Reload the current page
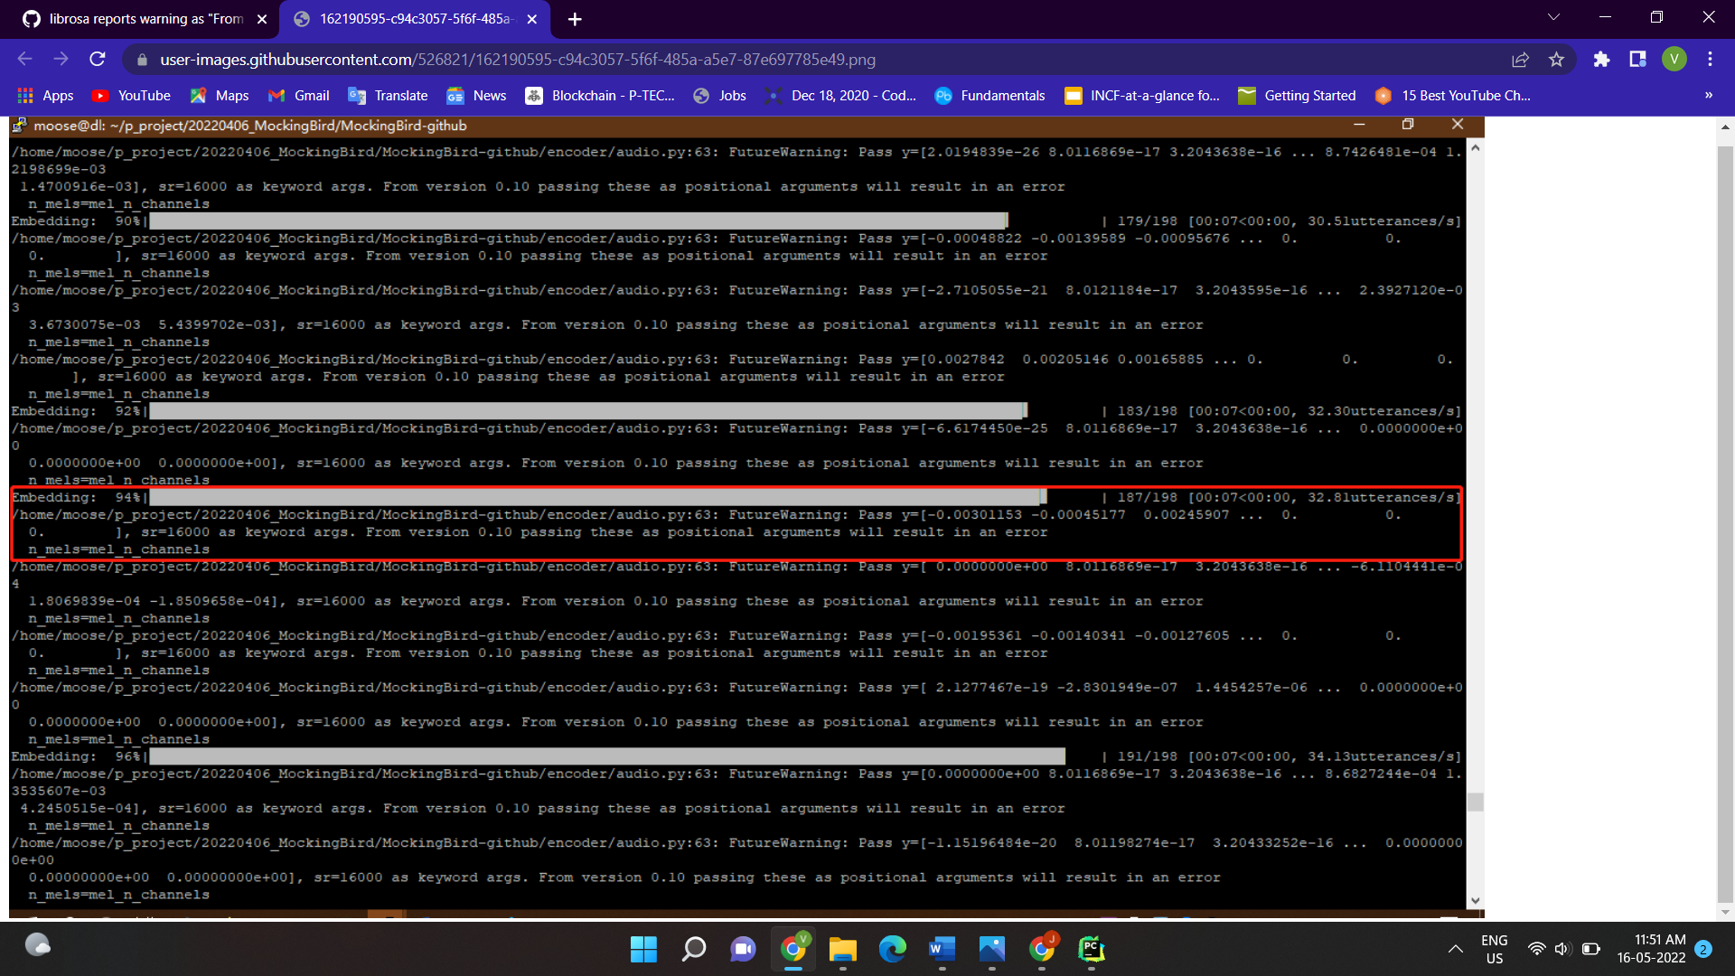The image size is (1735, 976). (98, 59)
